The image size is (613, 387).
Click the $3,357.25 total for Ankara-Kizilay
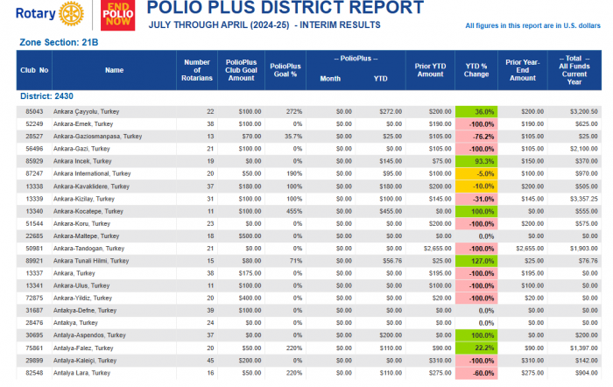click(x=584, y=199)
